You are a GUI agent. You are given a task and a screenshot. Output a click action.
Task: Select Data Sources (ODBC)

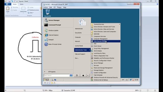[x=106, y=41]
